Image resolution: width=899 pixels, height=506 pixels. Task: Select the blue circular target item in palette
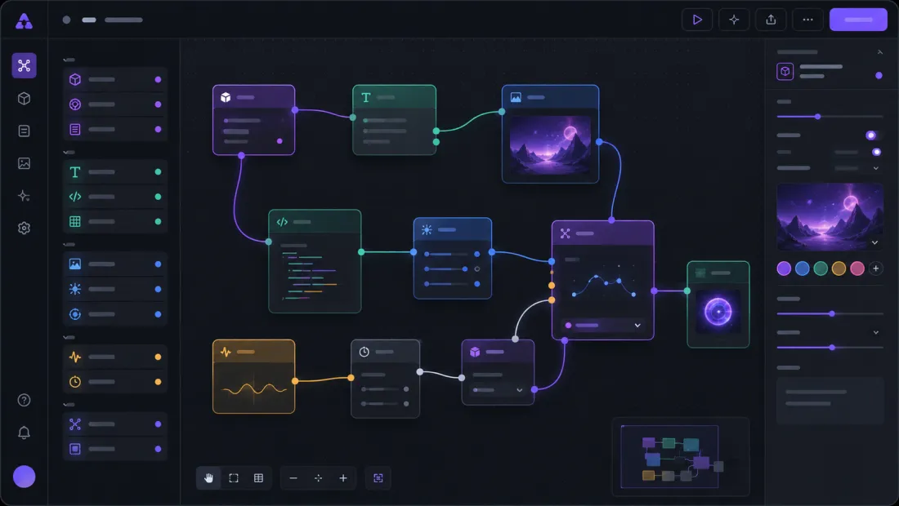click(115, 314)
